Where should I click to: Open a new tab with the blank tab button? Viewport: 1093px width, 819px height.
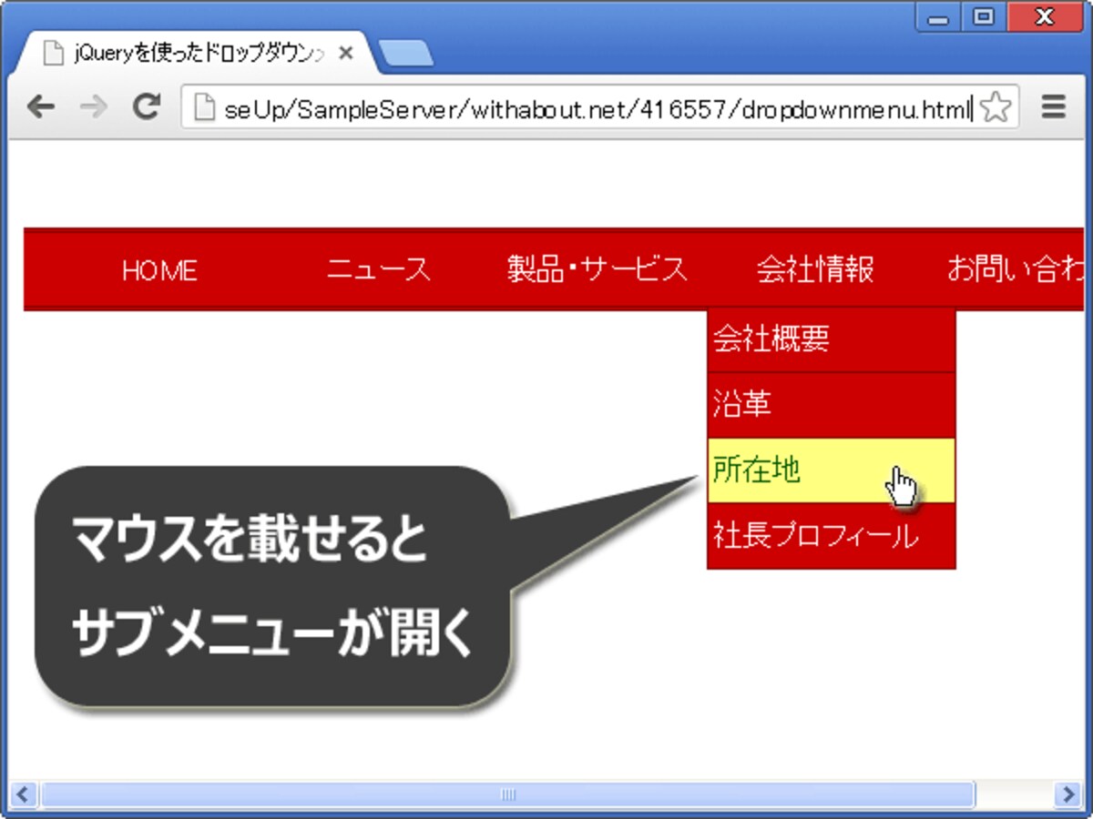pyautogui.click(x=405, y=54)
